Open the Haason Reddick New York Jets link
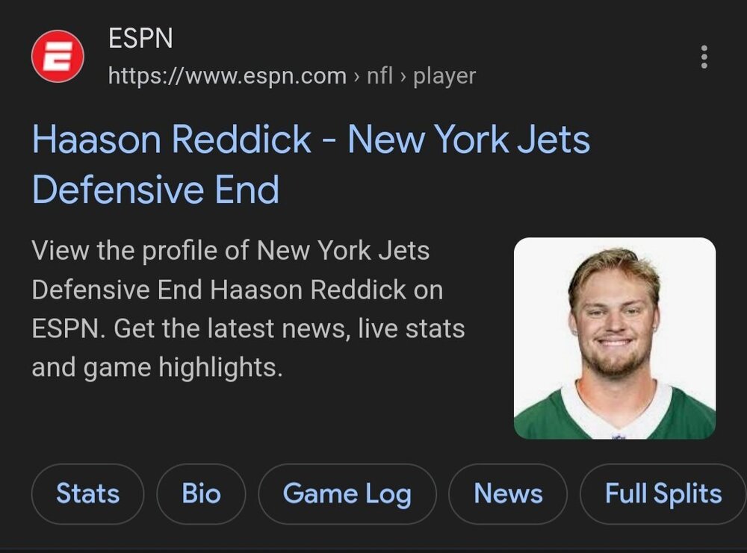Image resolution: width=747 pixels, height=553 pixels. (311, 163)
